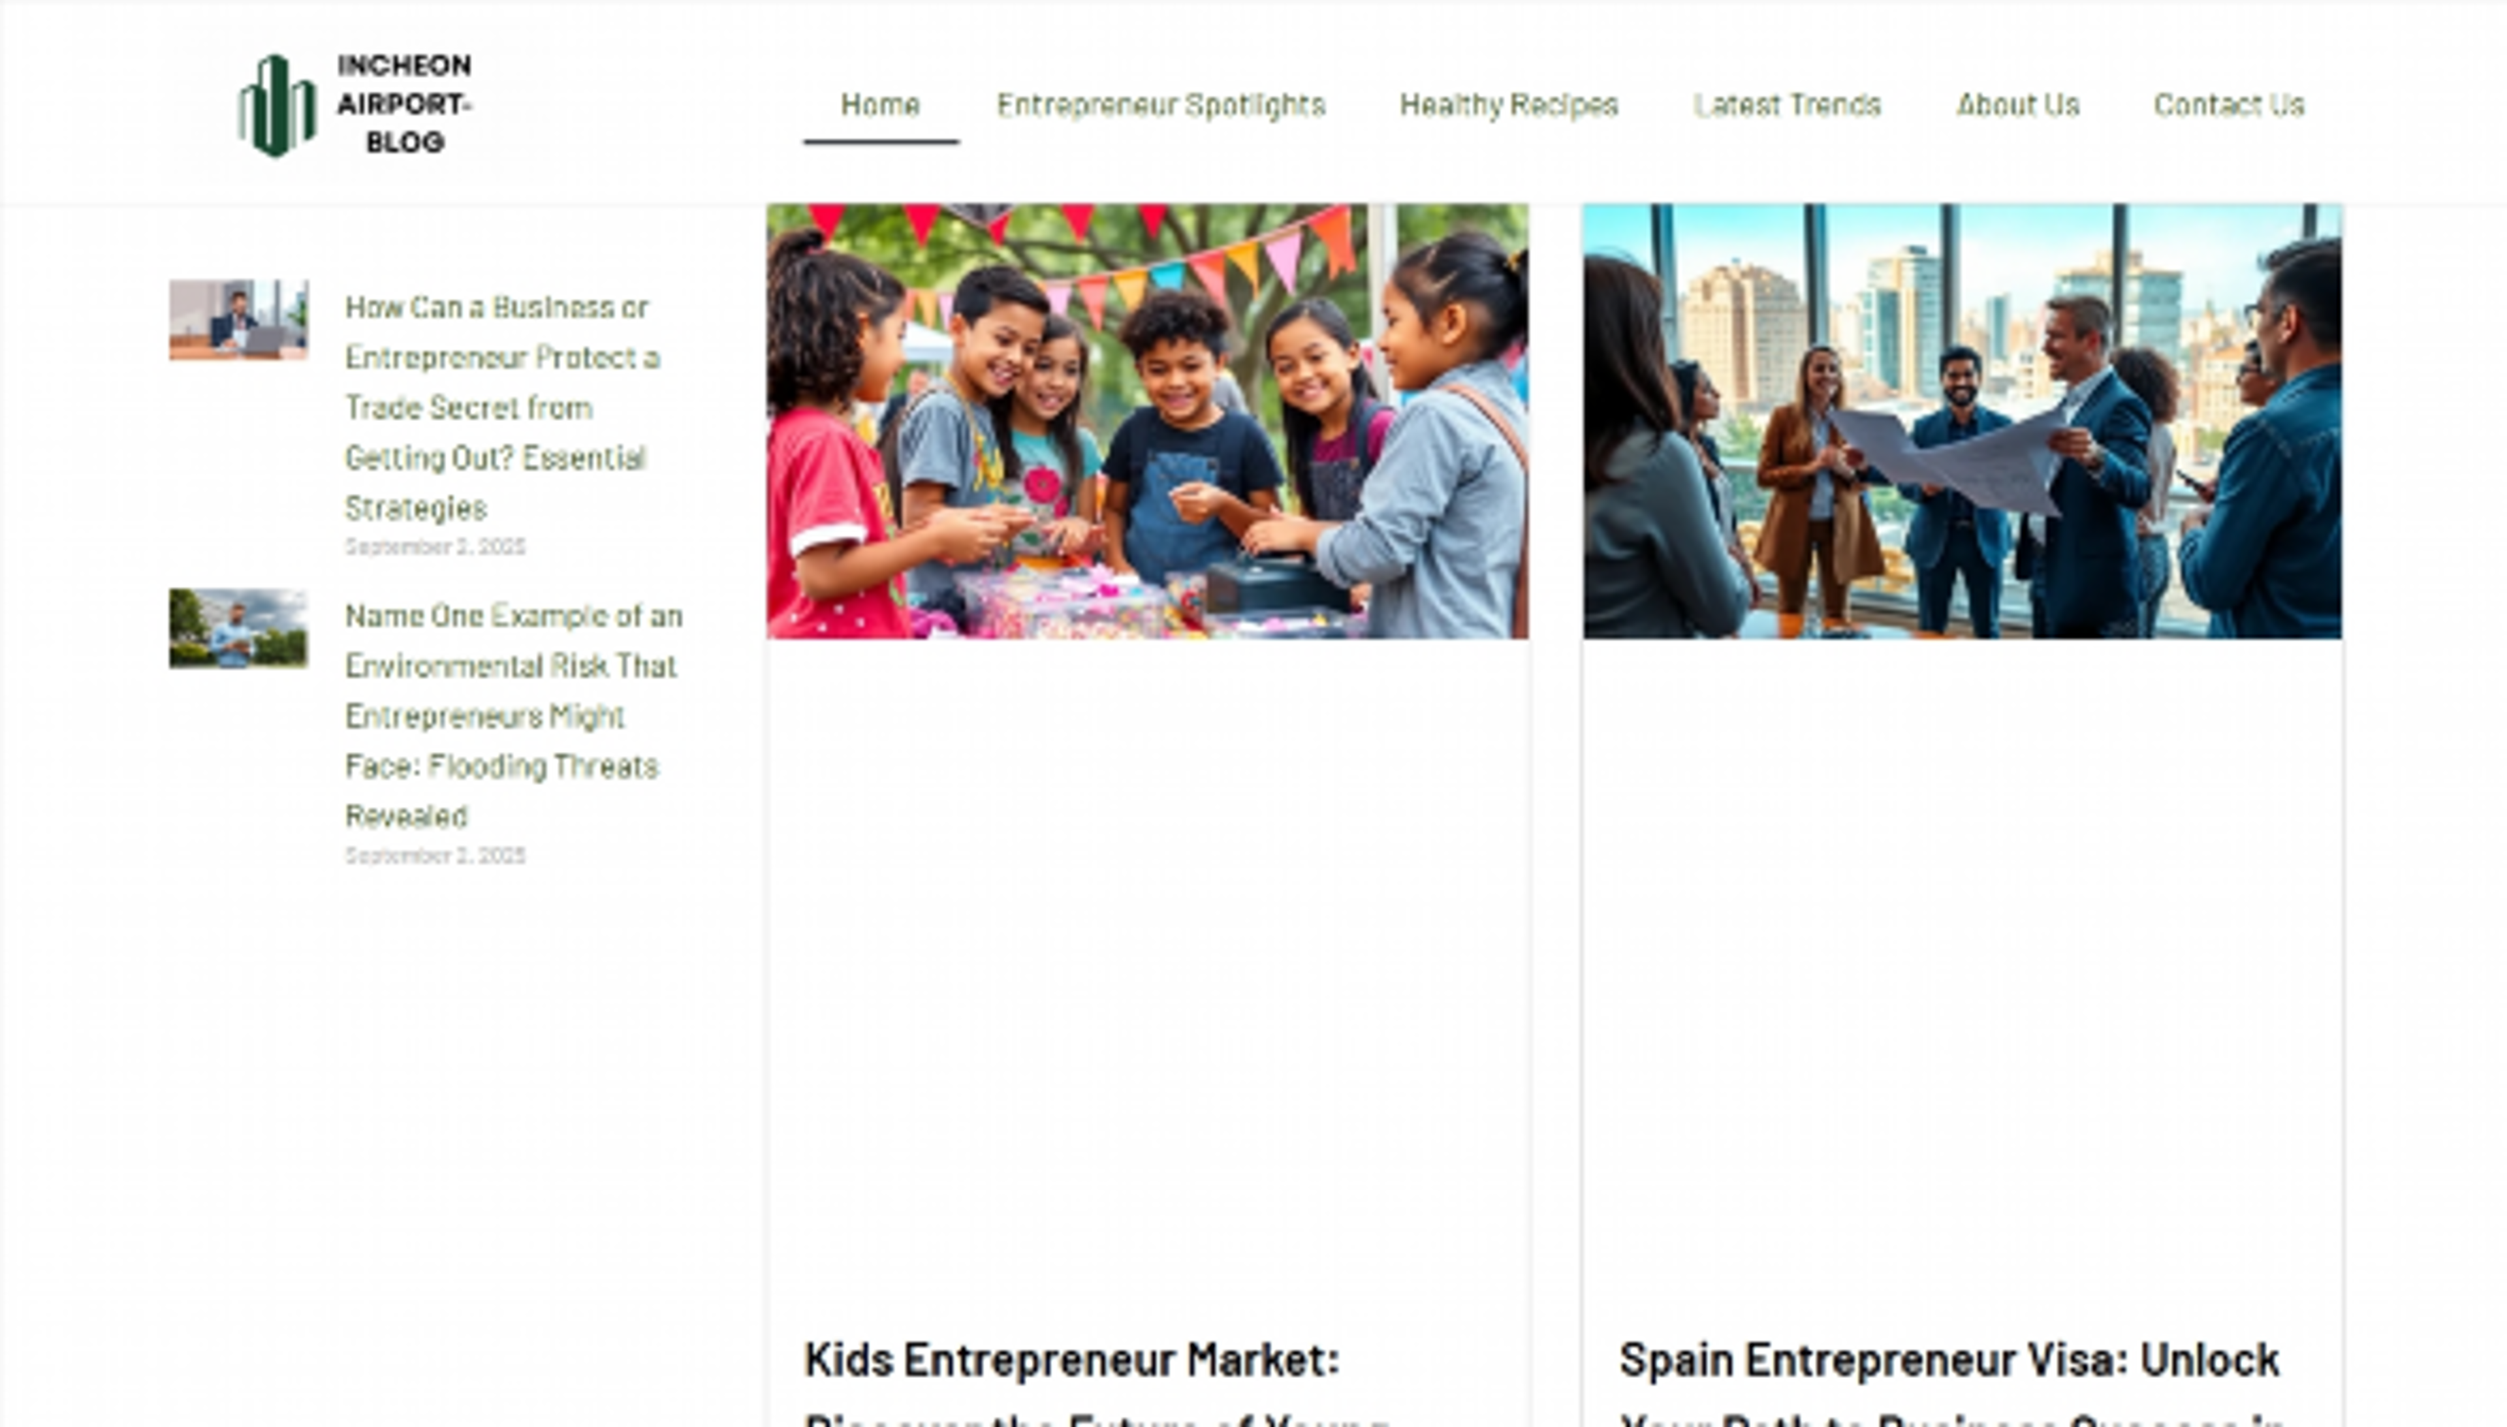Click the date under the Trade Secret article
This screenshot has height=1427, width=2507.
pos(435,547)
